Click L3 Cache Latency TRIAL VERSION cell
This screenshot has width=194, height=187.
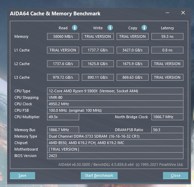click(x=167, y=77)
